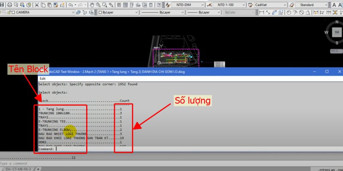Toggle the WCS coordinate system button
This screenshot has height=171, width=343.
tap(335, 51)
